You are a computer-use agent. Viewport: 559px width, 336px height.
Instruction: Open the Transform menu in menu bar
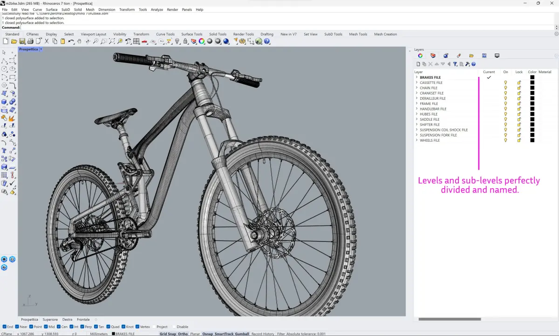(x=127, y=9)
